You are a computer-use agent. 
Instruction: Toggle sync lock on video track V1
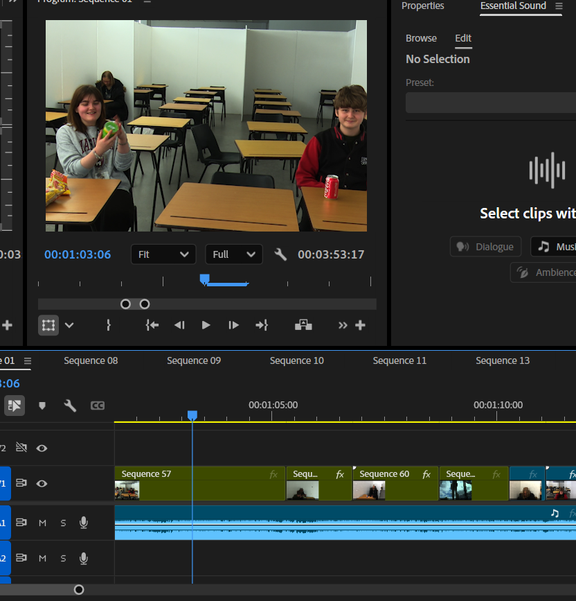click(21, 483)
